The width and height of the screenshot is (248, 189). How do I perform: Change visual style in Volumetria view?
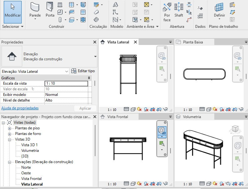pyautogui.click(x=209, y=184)
